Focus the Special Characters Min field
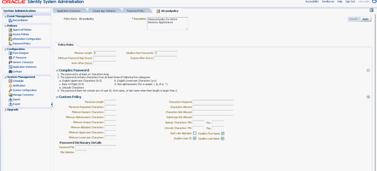The image size is (377, 171). (x=198, y=123)
